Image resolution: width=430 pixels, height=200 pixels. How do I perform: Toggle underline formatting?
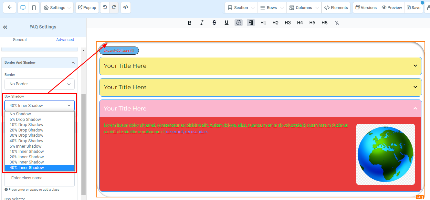pyautogui.click(x=226, y=23)
